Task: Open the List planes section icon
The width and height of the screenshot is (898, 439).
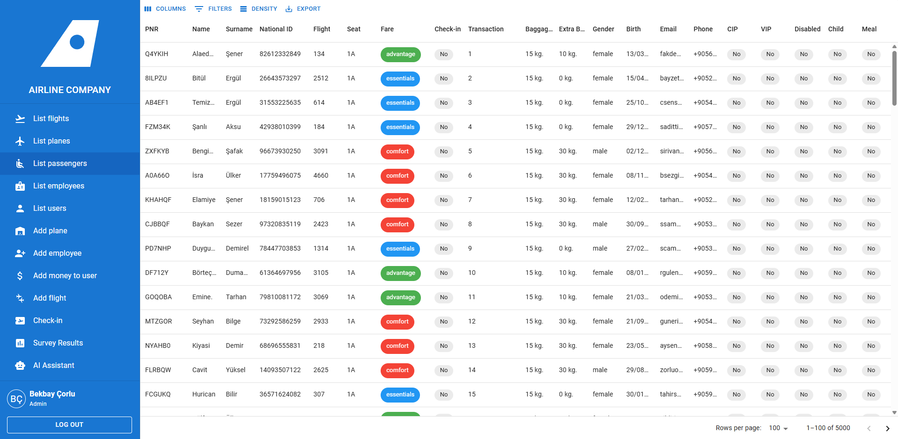Action: (20, 141)
